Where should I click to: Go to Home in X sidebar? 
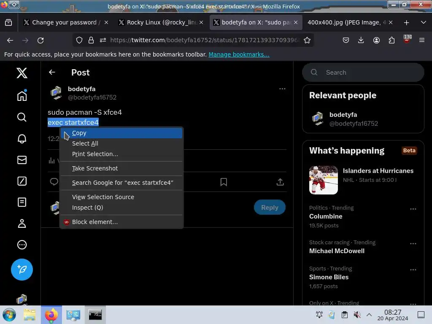[22, 96]
